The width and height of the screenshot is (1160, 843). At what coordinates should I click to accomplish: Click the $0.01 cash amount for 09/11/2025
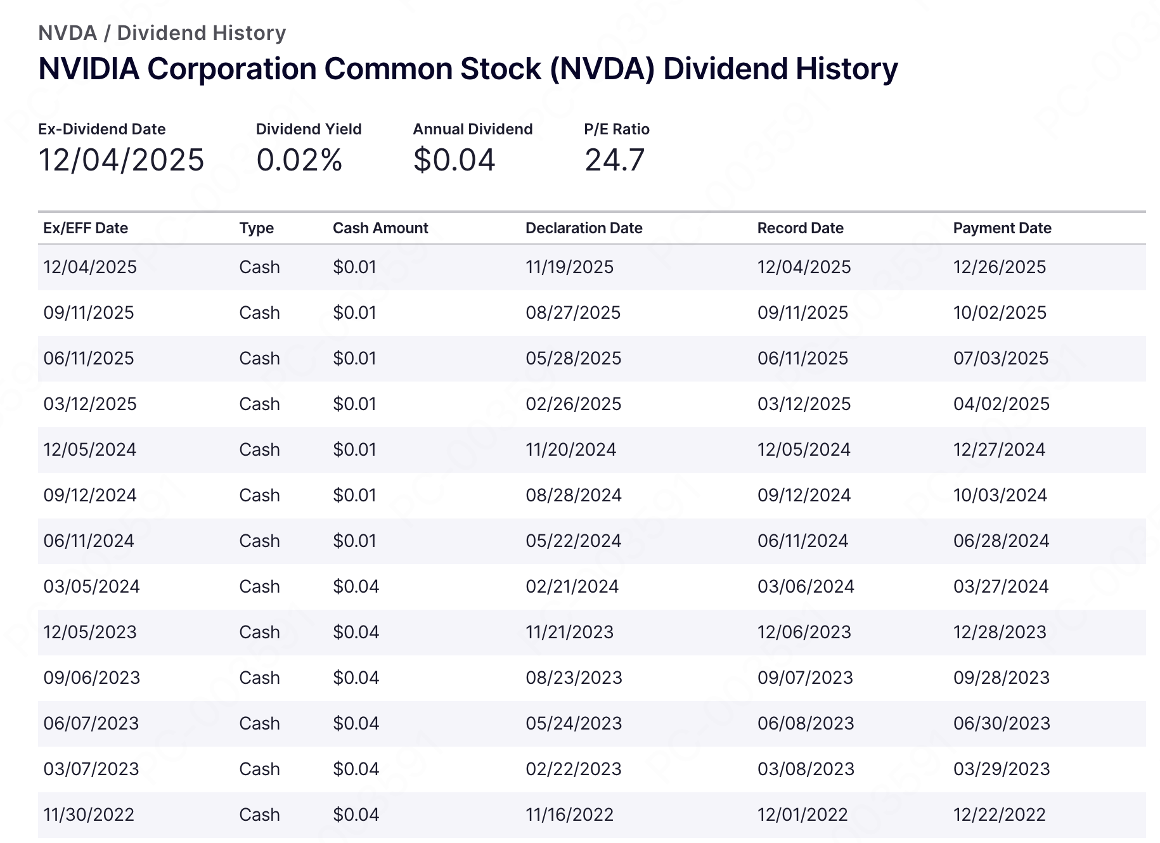354,312
